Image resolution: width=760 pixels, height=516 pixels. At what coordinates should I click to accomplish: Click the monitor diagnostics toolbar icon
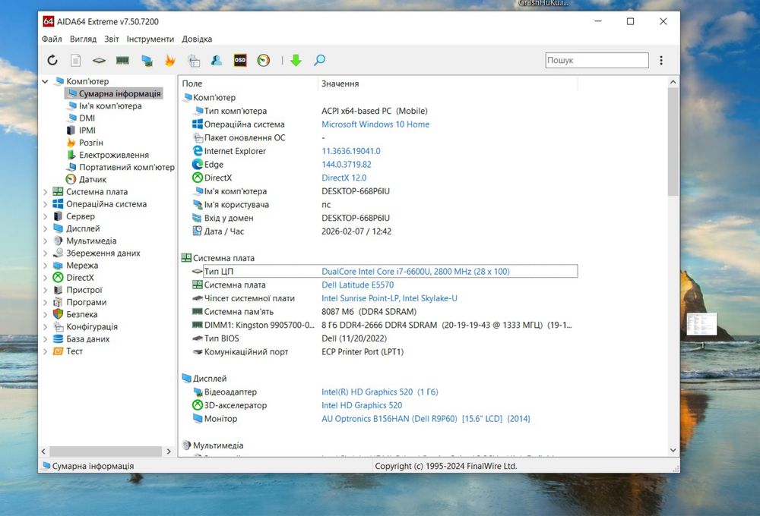pos(147,61)
